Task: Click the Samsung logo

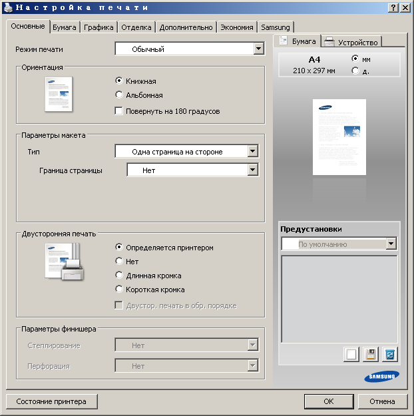Action: pyautogui.click(x=381, y=378)
